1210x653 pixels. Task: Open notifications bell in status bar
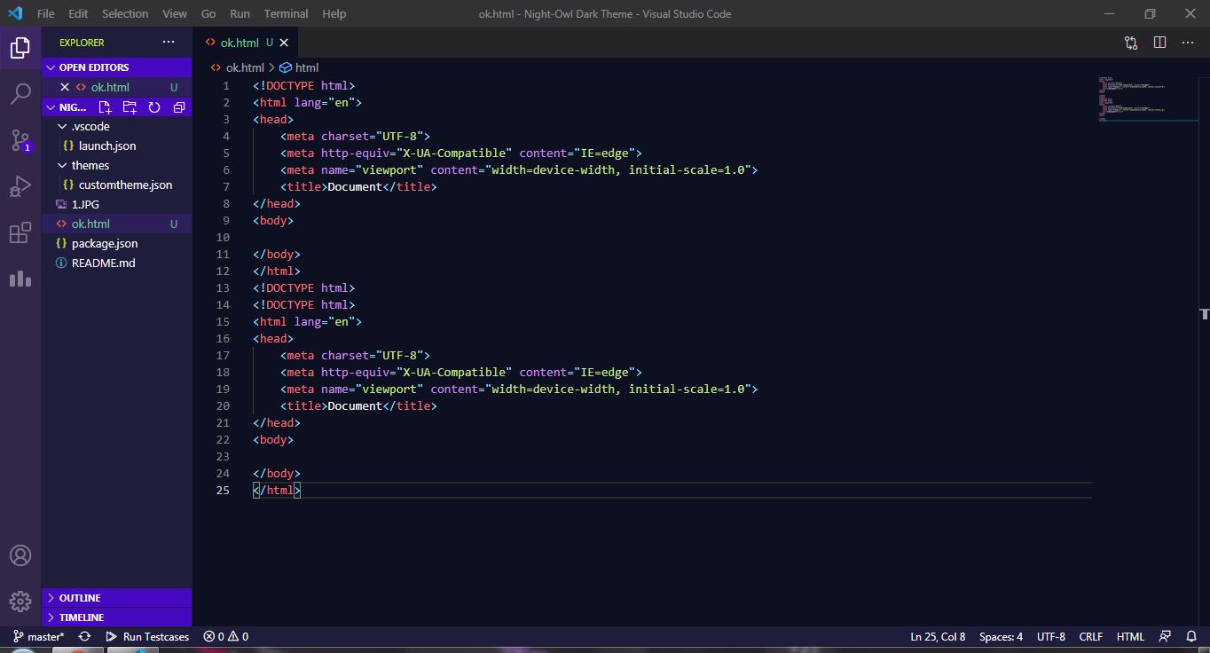pos(1191,636)
